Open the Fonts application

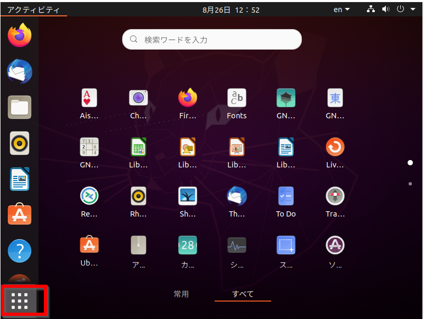(x=237, y=104)
